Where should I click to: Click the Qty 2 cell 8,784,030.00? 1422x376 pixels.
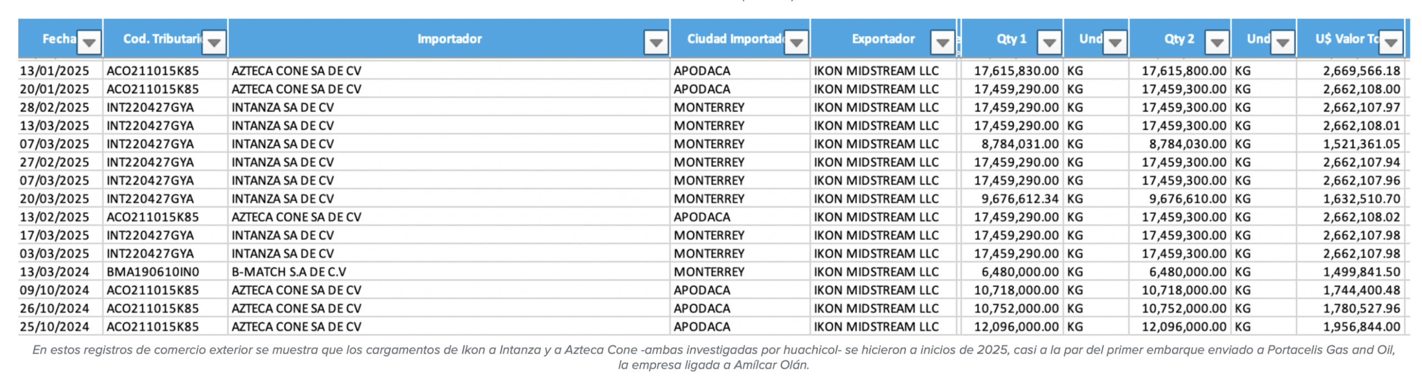pyautogui.click(x=1180, y=144)
